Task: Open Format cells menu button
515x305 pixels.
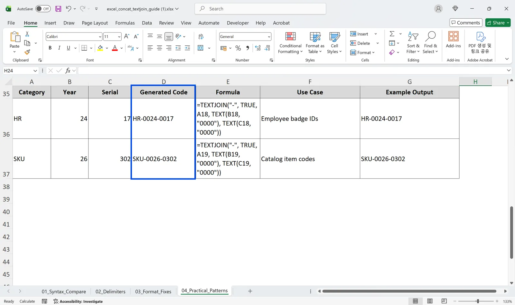Action: click(x=362, y=52)
